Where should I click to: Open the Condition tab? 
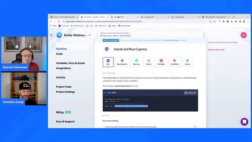pos(174,62)
